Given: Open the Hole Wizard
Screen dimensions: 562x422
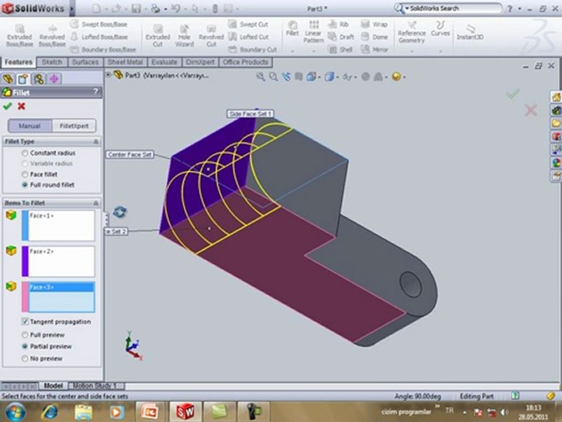Looking at the screenshot, I should tap(184, 36).
